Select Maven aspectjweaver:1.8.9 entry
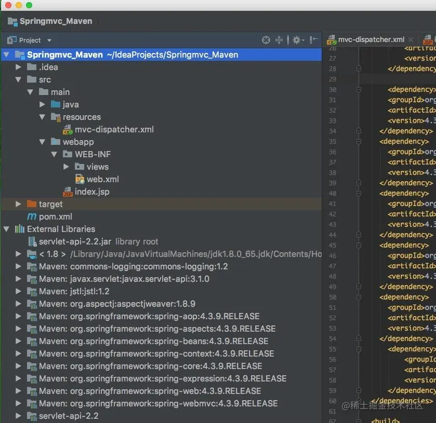Viewport: 436px width, 423px height. (x=117, y=304)
